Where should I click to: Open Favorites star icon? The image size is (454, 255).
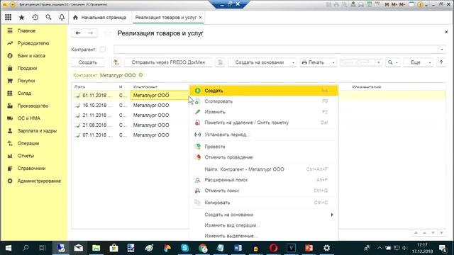click(21, 17)
